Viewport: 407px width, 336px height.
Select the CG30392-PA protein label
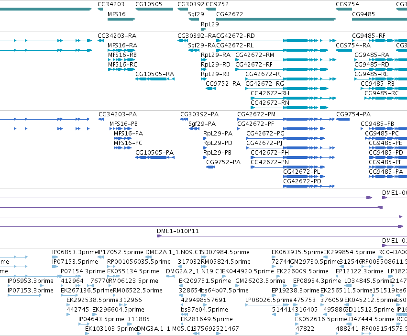pyautogui.click(x=199, y=114)
